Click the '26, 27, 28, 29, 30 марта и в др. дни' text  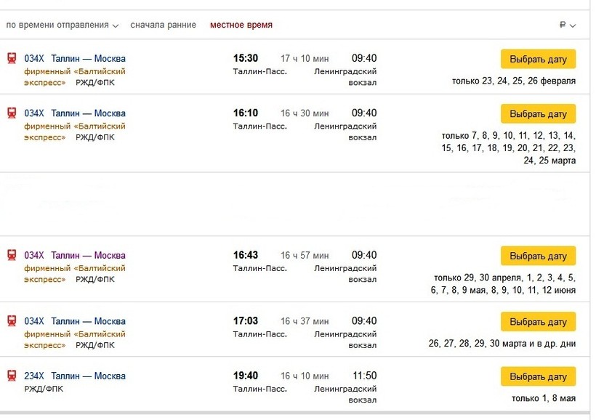click(x=502, y=344)
